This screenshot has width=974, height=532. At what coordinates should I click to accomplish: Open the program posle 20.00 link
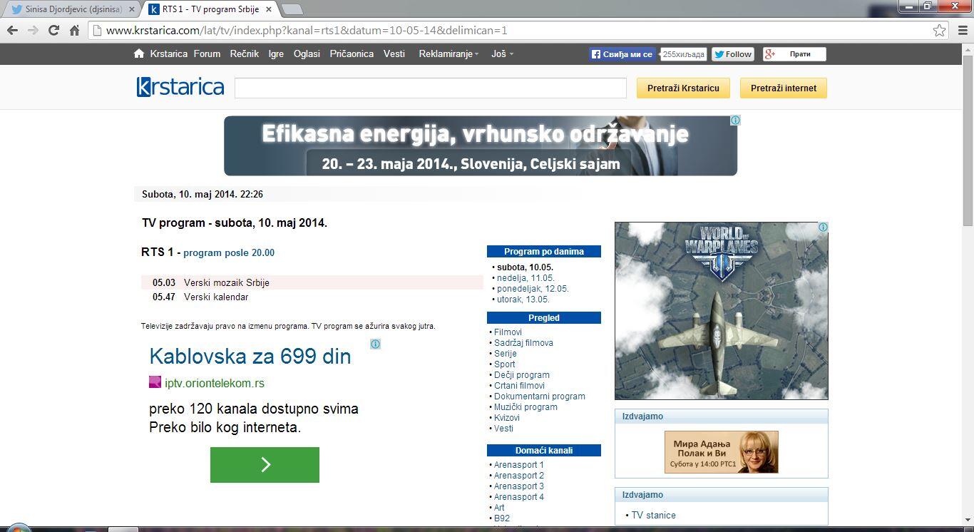pos(229,252)
